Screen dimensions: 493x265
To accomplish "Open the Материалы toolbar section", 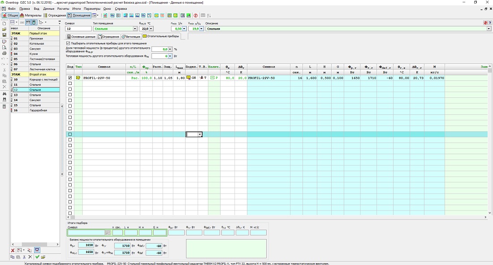I will pyautogui.click(x=30, y=15).
